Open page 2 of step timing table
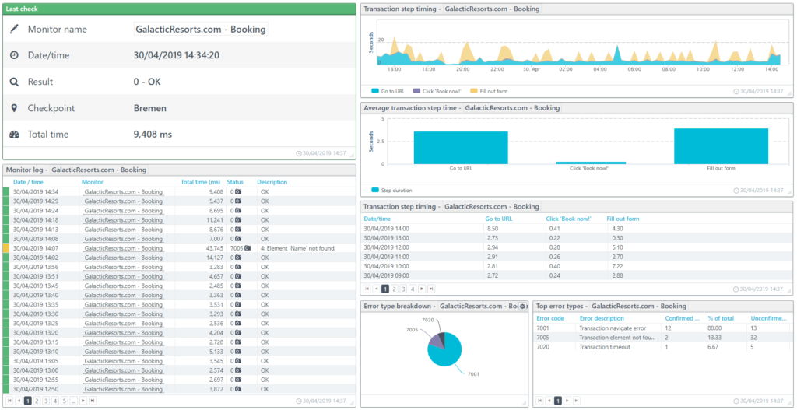Viewport: 797px width, 410px height. click(394, 289)
